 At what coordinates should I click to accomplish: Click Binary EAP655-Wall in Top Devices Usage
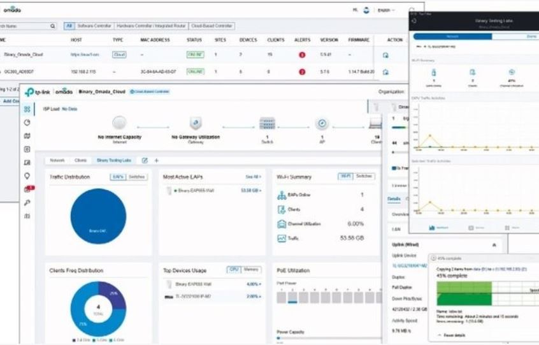coord(193,284)
